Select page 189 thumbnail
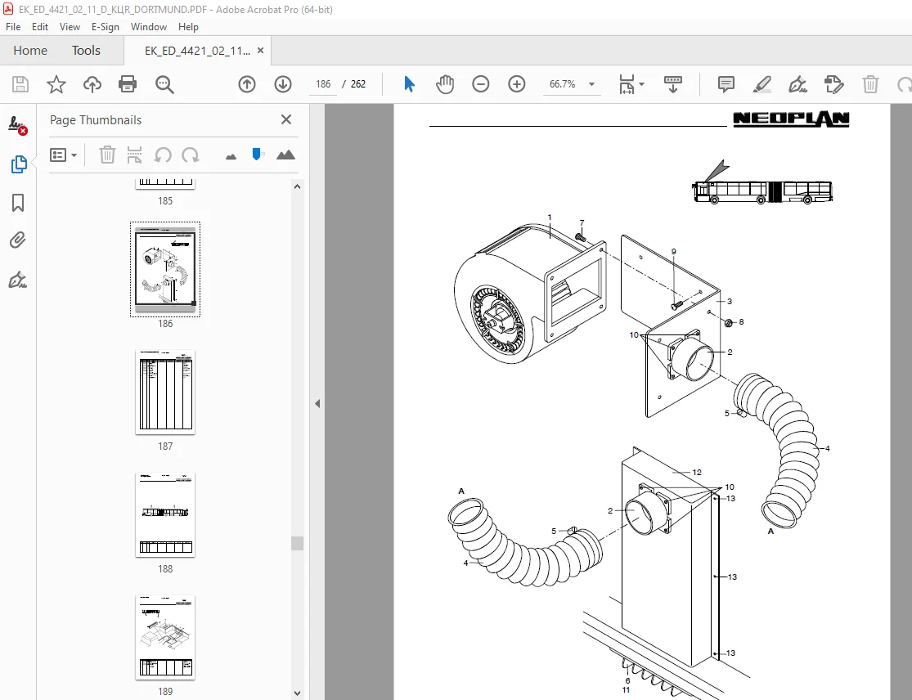Viewport: 912px width, 700px height. click(x=165, y=637)
